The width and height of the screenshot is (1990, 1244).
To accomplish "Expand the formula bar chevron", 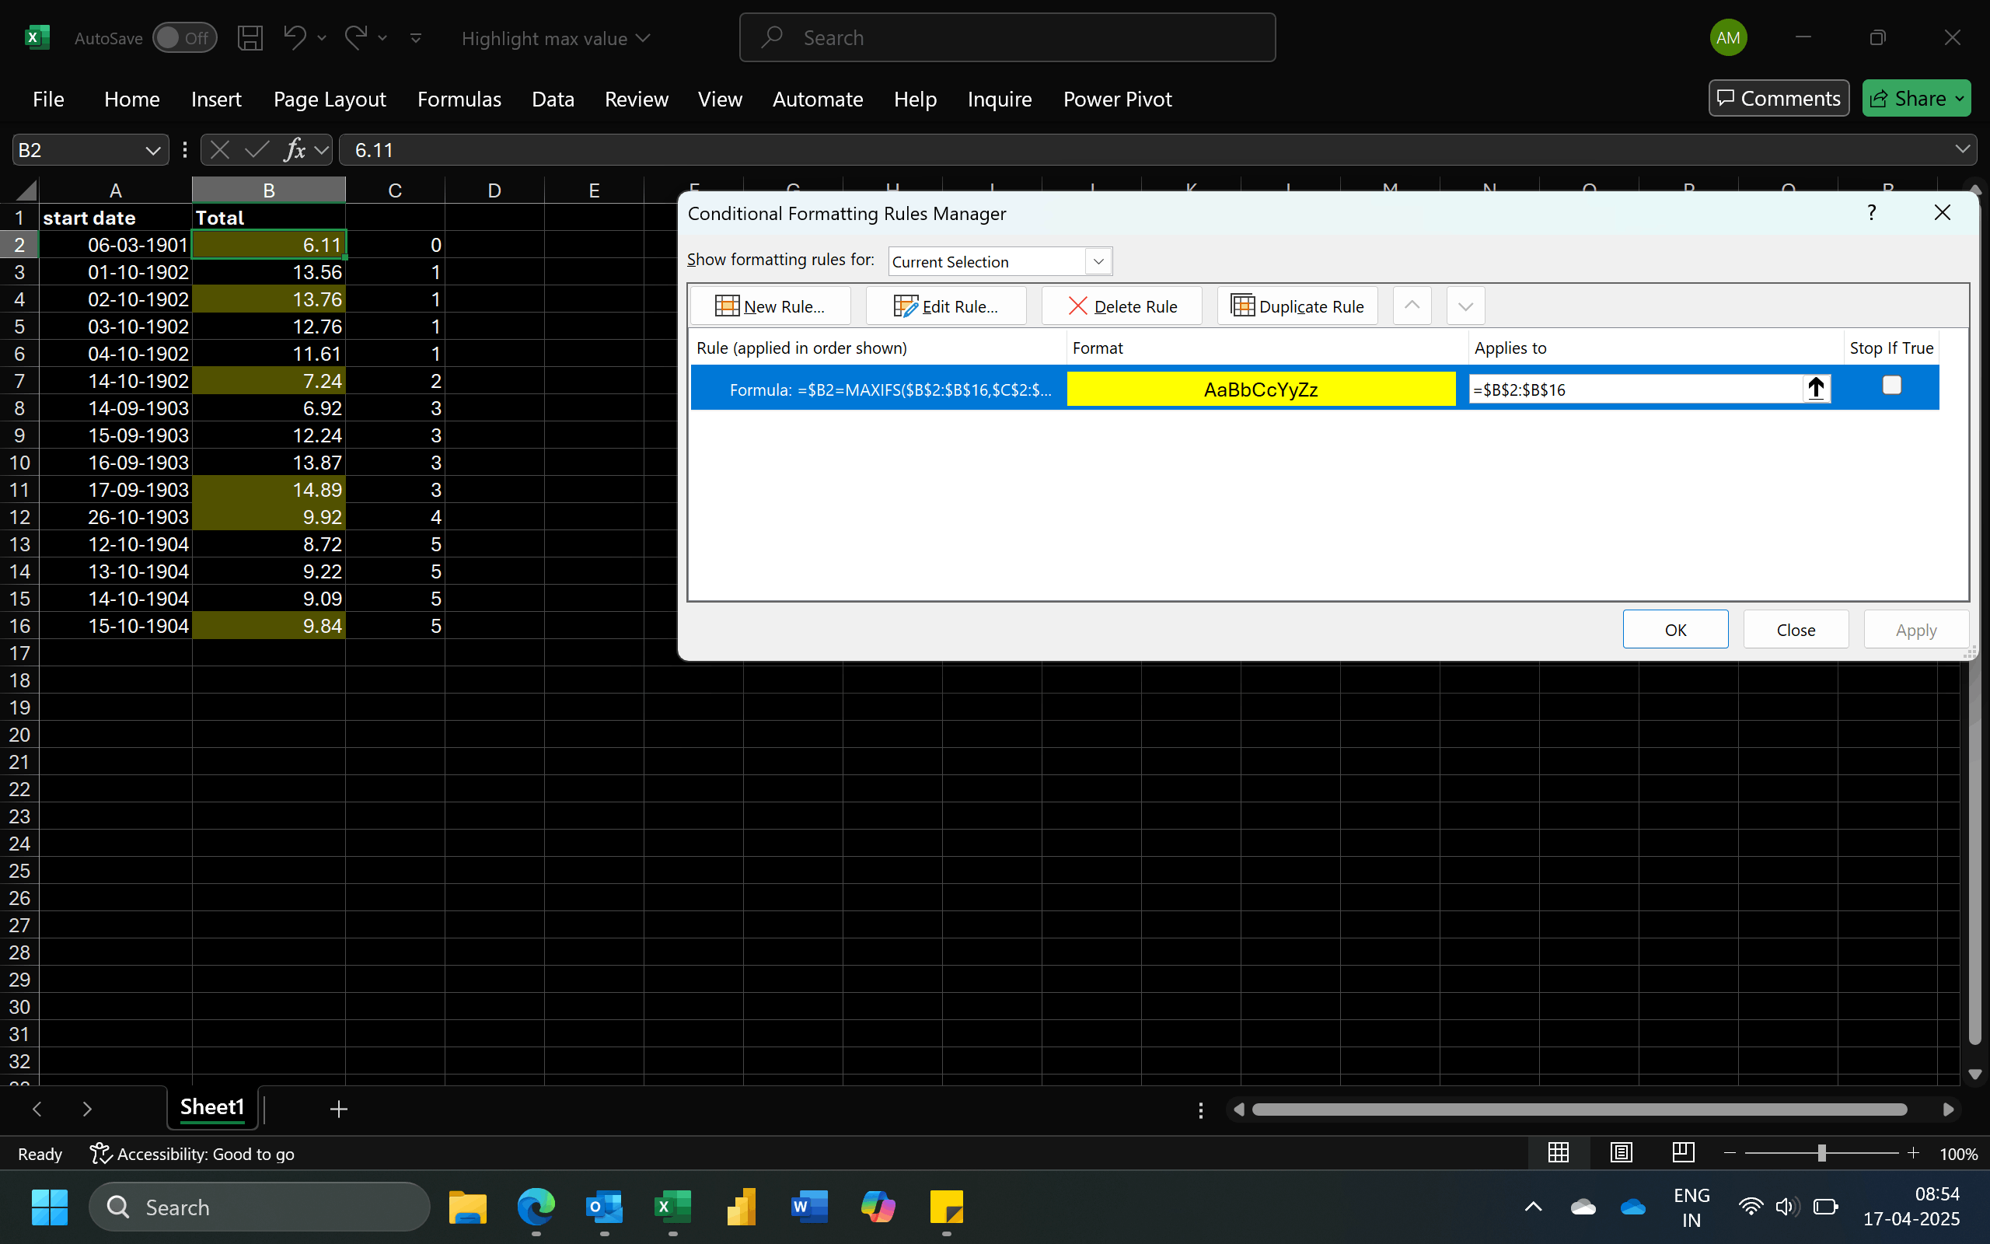I will [x=1962, y=150].
